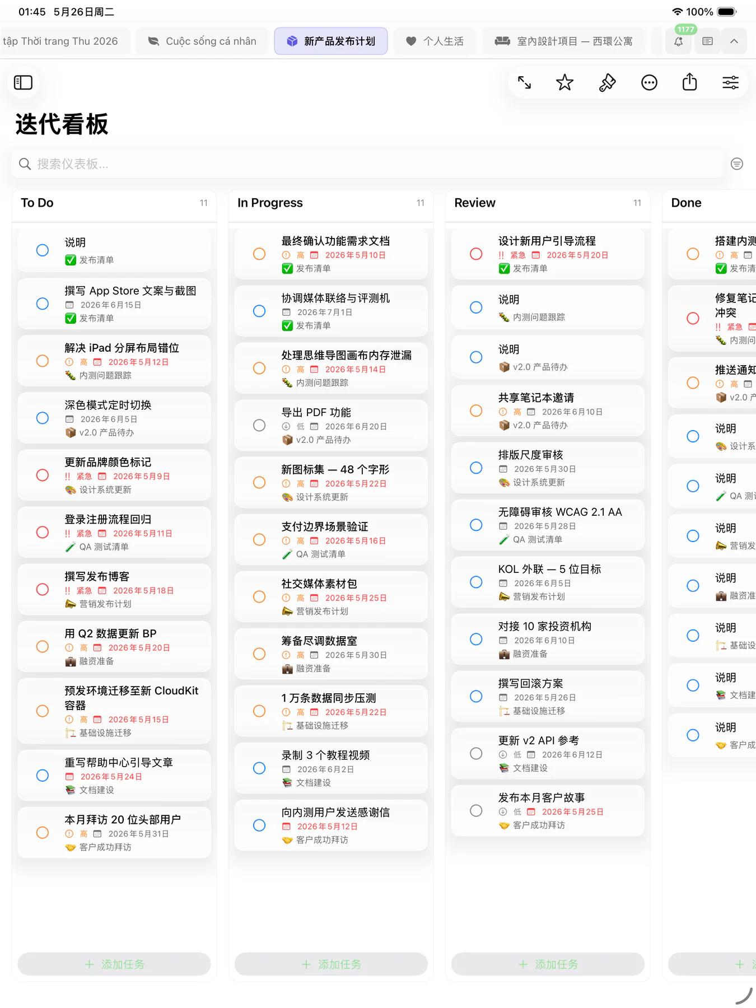This screenshot has width=756, height=1008.
Task: Open the view settings sliders icon
Action: pos(730,83)
